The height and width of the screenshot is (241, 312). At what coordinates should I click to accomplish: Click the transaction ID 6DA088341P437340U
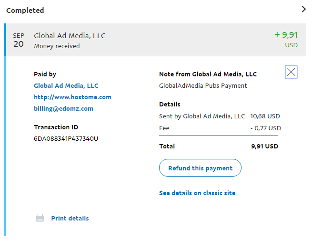[x=66, y=139]
